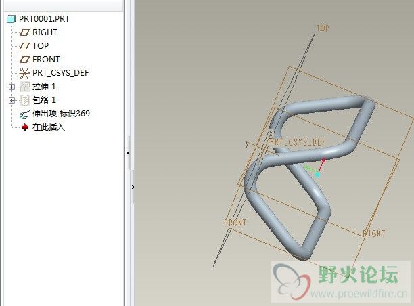Viewport: 414px width, 306px height.
Task: Select 拉伸 1 feature label
Action: [44, 87]
